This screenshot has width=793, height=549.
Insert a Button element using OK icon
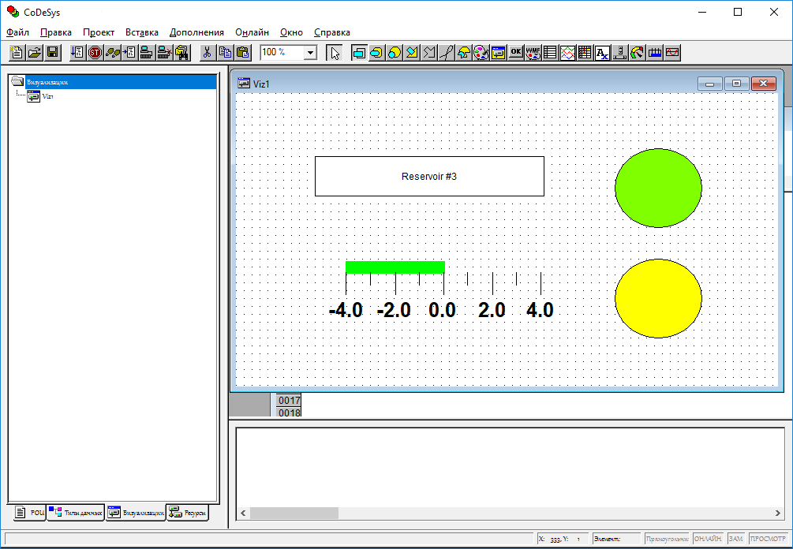(516, 53)
